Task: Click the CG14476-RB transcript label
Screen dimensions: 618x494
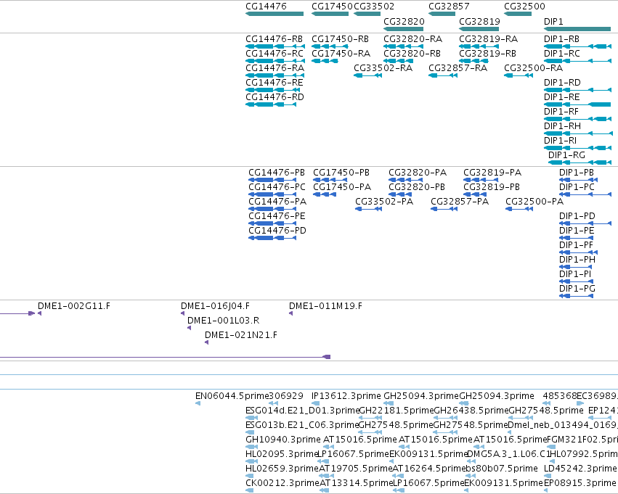Action: pos(275,39)
